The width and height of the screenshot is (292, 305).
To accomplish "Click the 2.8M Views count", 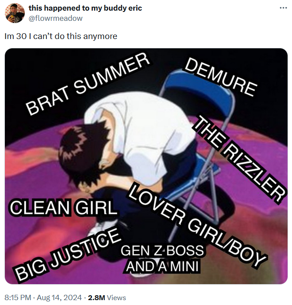I will (107, 297).
